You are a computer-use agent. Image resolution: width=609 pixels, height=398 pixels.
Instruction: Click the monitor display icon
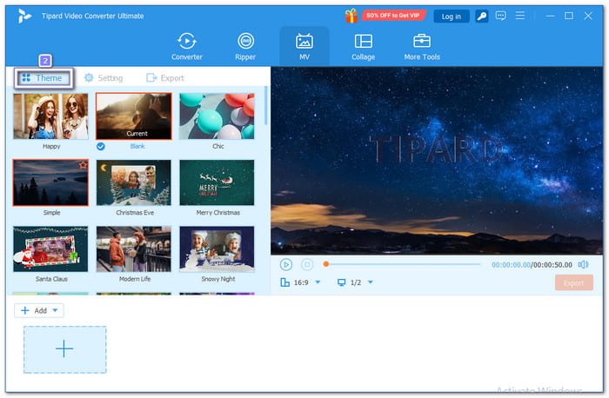click(x=341, y=282)
